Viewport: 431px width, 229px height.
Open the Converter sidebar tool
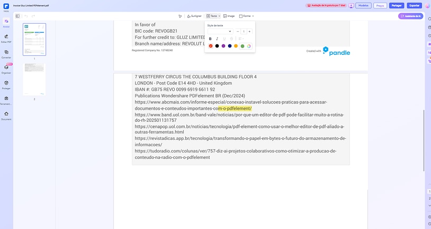click(x=6, y=54)
